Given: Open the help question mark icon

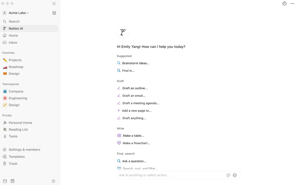Looking at the screenshot, I should 53,181.
